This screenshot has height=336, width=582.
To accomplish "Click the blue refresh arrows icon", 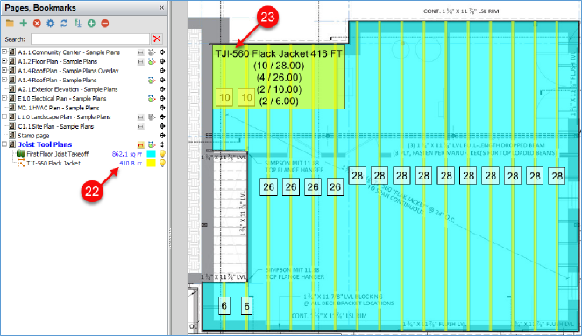I will pyautogui.click(x=64, y=24).
